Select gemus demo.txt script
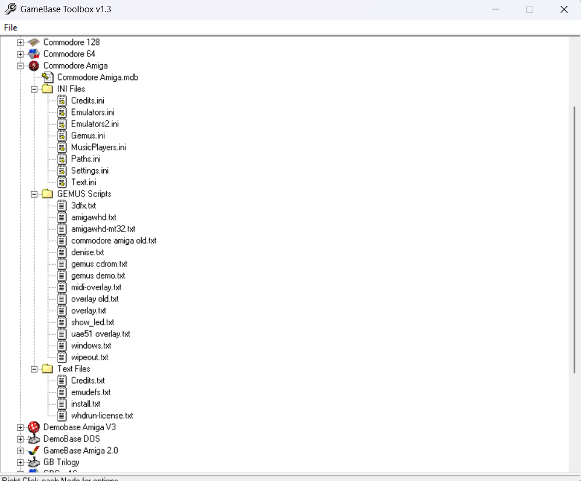This screenshot has height=481, width=581. coord(98,276)
